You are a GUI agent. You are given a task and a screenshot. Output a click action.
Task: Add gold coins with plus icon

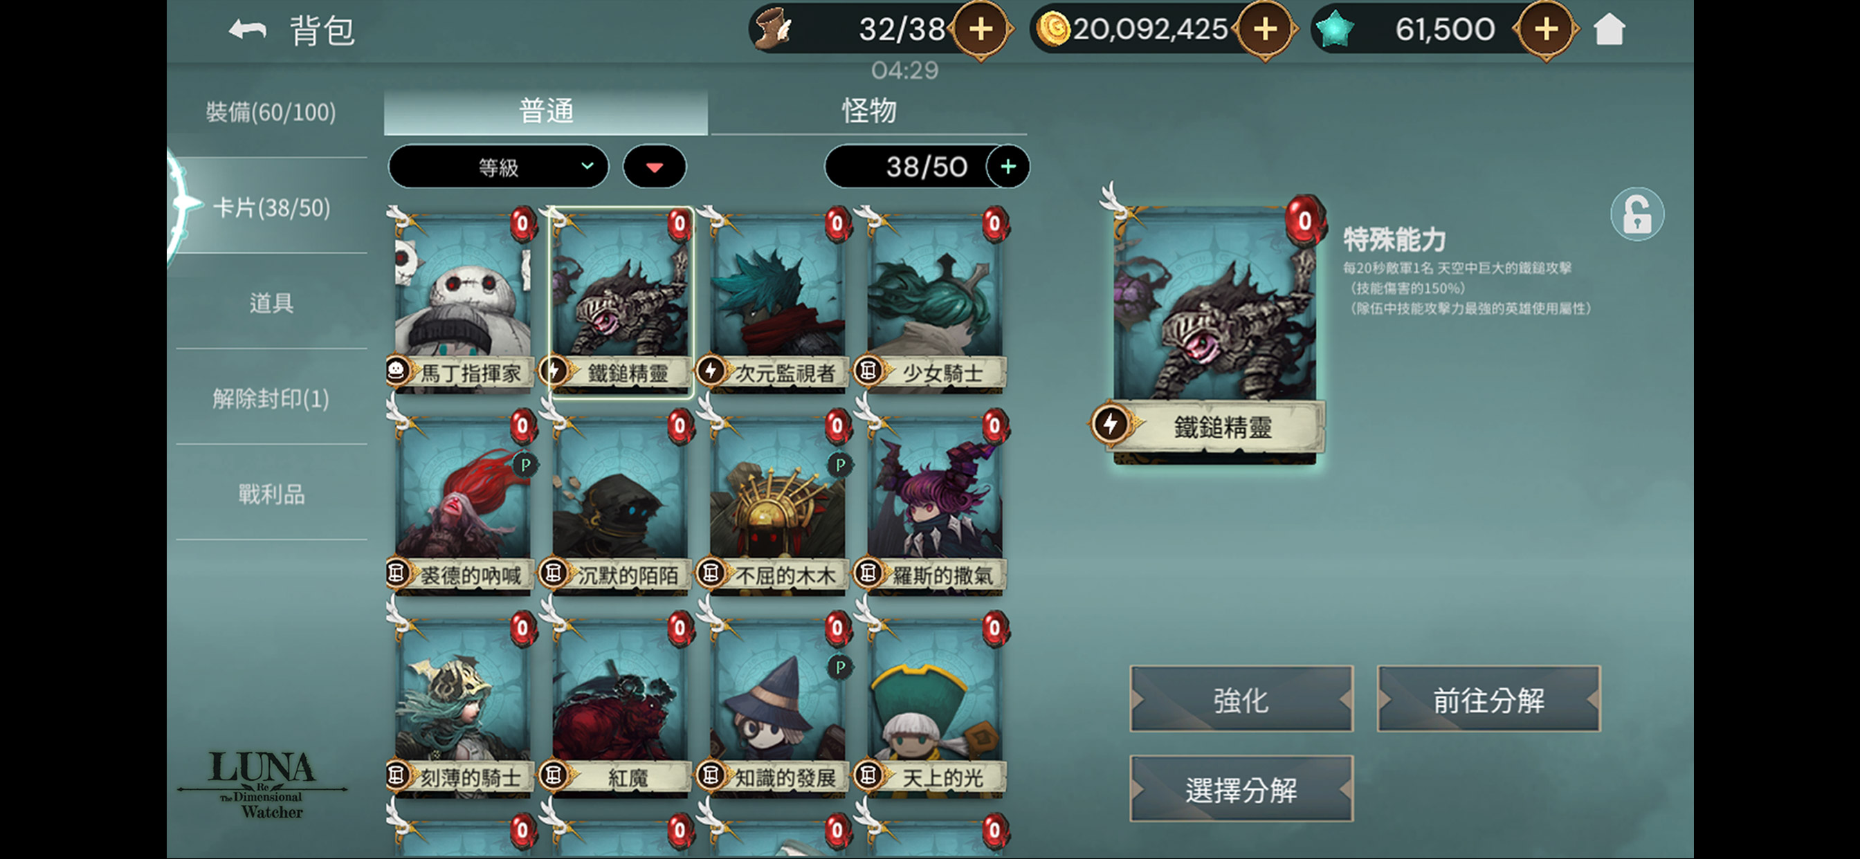click(x=1265, y=30)
